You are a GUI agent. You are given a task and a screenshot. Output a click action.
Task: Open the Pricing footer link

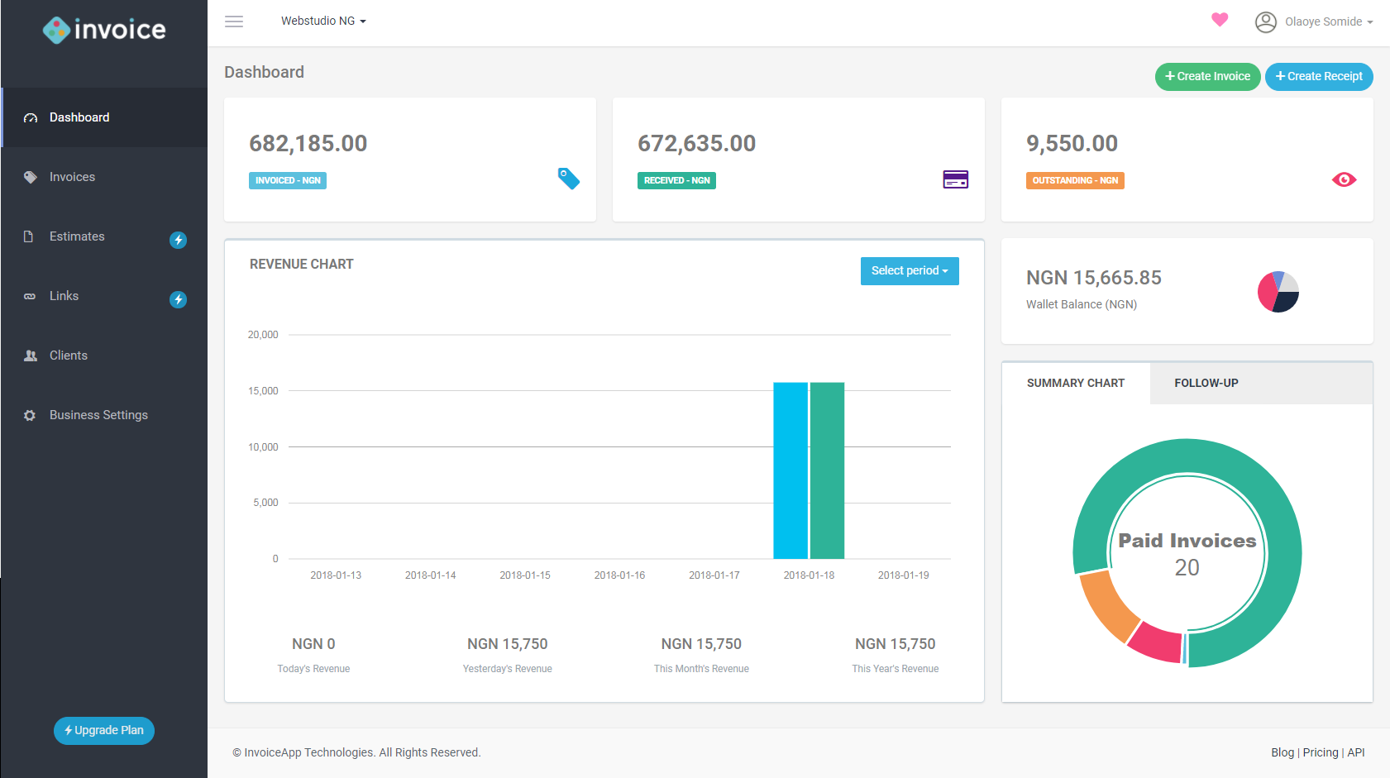click(1320, 752)
